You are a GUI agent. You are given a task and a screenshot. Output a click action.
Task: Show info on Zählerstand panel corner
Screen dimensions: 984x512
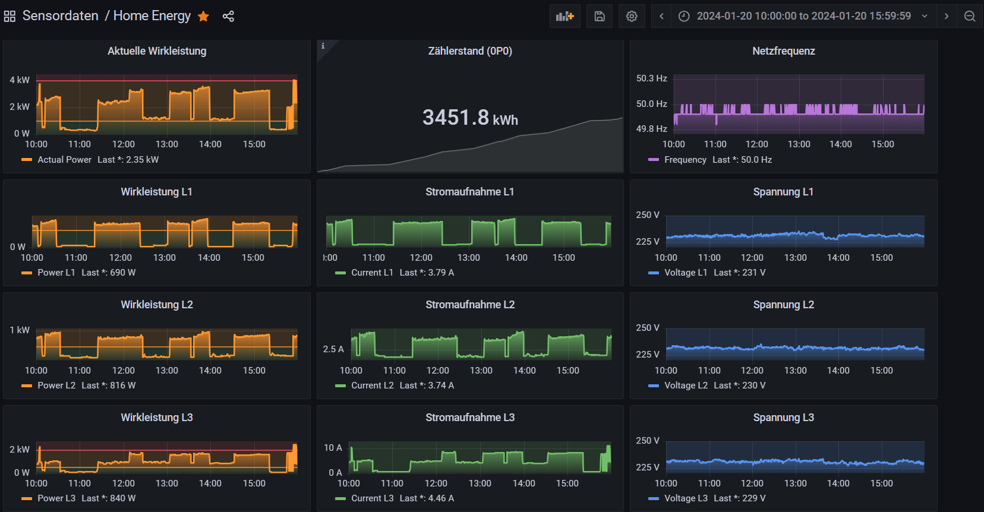click(323, 46)
